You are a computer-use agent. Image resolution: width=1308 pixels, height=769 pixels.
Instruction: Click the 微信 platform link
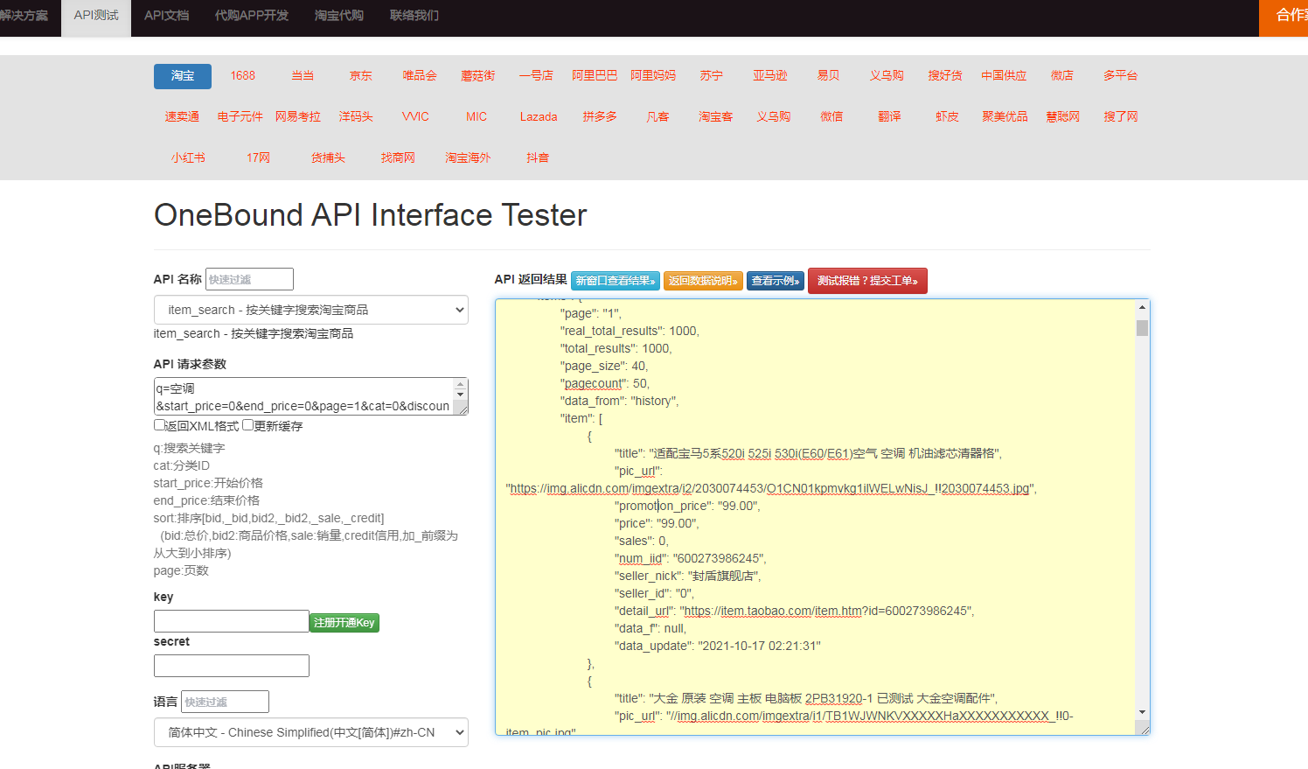tap(831, 116)
